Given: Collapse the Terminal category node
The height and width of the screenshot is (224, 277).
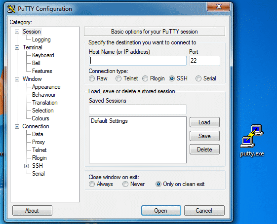Looking at the screenshot, I should pyautogui.click(x=17, y=47).
